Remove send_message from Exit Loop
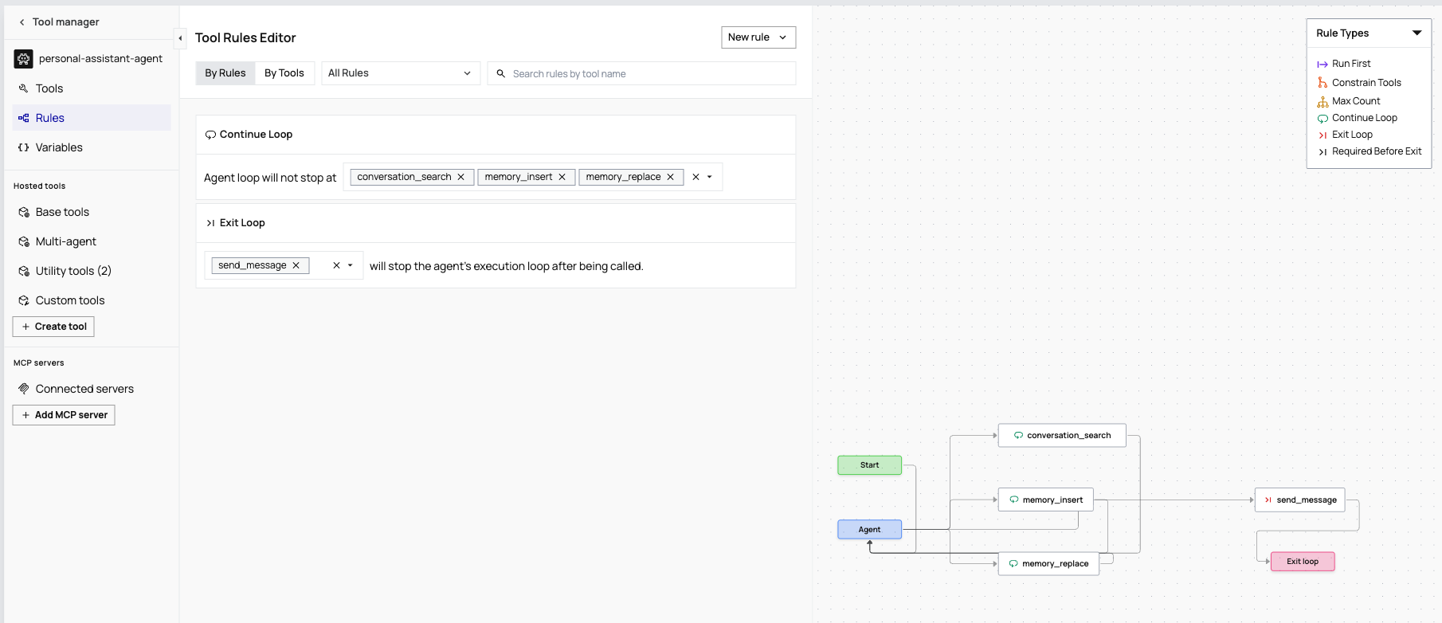 coord(296,265)
